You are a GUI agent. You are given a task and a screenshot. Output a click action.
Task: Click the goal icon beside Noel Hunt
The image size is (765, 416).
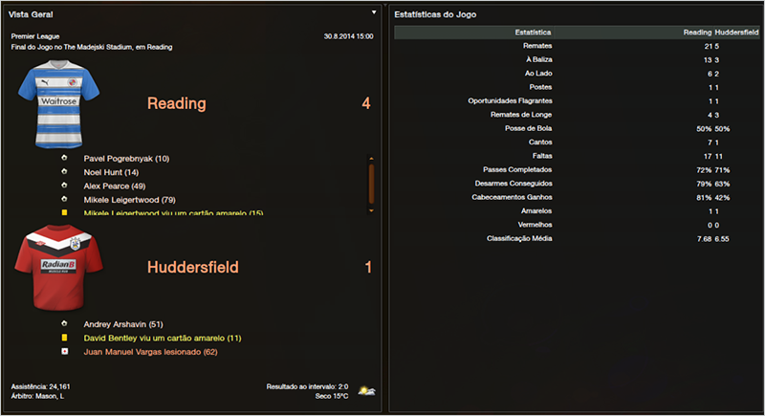(64, 172)
